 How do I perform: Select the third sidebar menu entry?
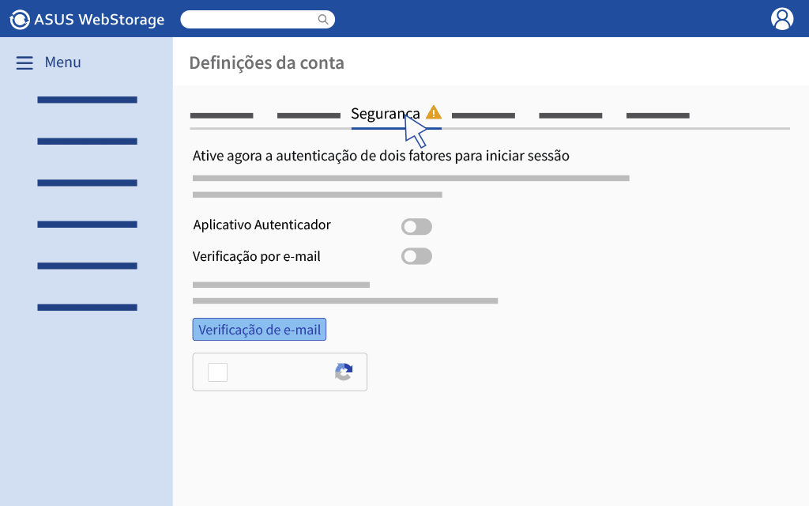(x=87, y=183)
